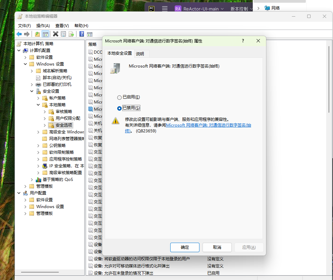This screenshot has width=333, height=280.
Task: Expand the 用户权限分配 node
Action: (x=45, y=118)
